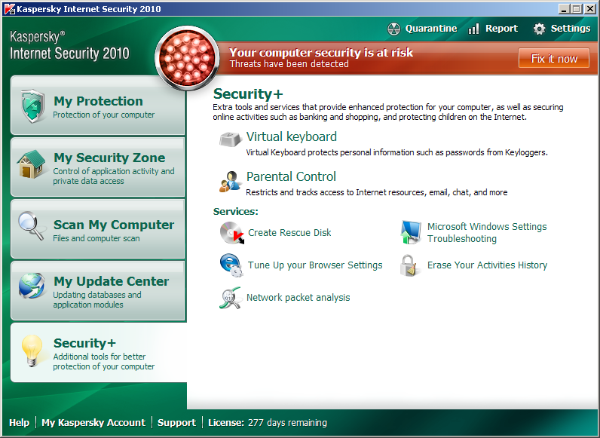This screenshot has width=600, height=438.
Task: Click the My Protection shield icon
Action: [33, 106]
